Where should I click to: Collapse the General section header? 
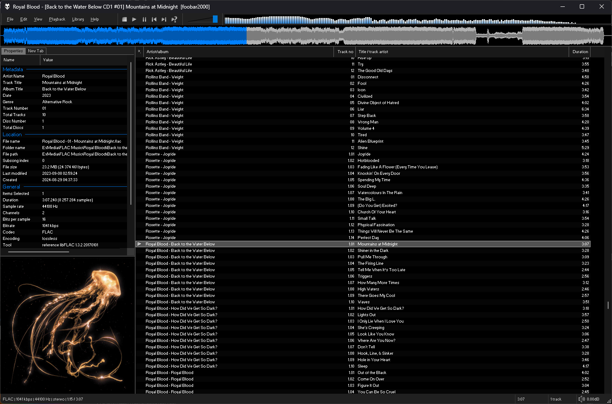point(11,187)
